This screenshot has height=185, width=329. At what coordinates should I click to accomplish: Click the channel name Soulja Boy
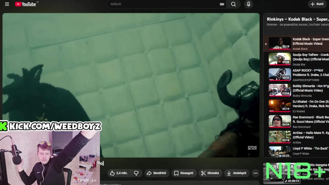point(299,64)
